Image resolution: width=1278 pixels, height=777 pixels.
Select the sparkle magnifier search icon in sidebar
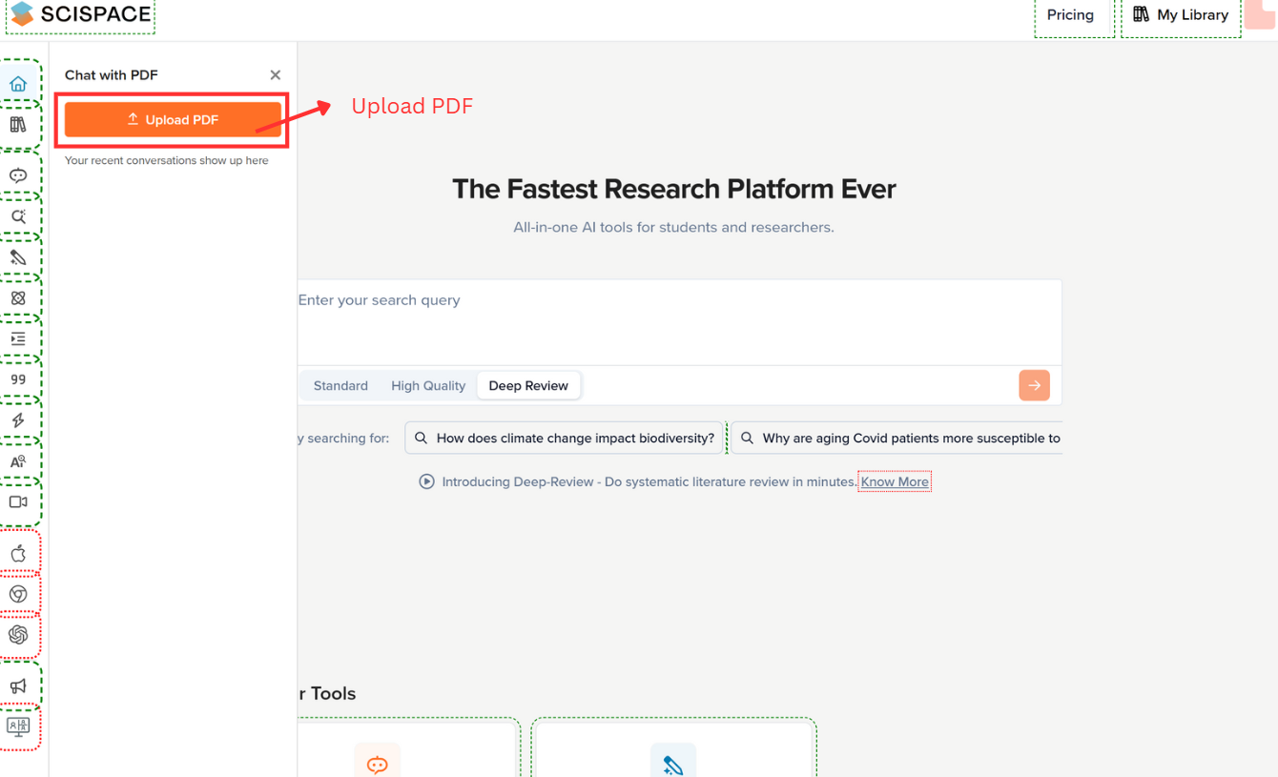click(18, 216)
